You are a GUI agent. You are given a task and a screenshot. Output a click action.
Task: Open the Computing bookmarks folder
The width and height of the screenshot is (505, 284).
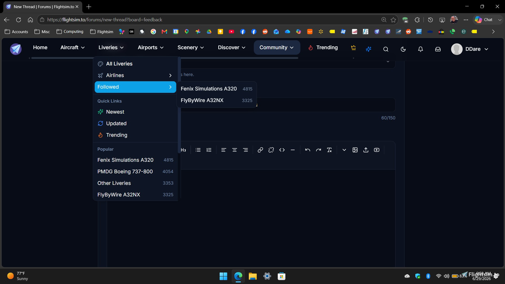pyautogui.click(x=70, y=32)
